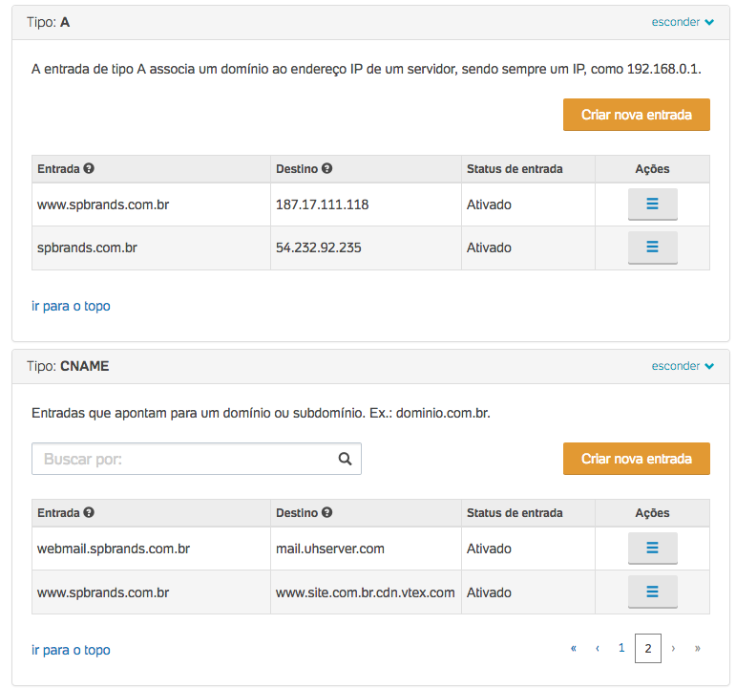Viewport: 736px width, 689px height.
Task: Click the search magnifier icon in CNAME section
Action: 345,459
